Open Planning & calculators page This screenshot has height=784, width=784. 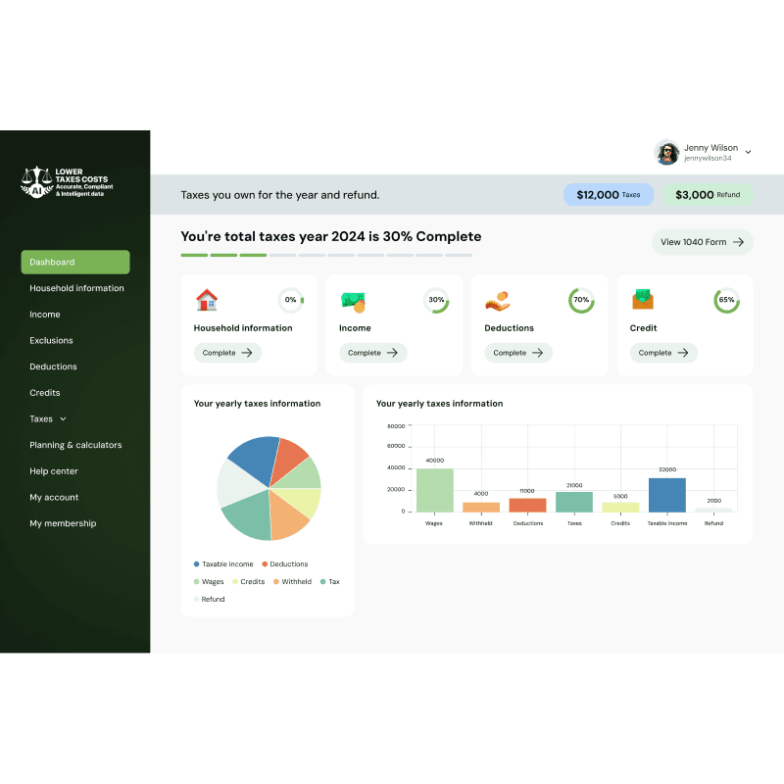coord(75,445)
